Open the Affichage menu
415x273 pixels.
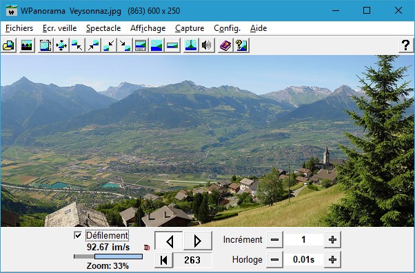tap(148, 28)
